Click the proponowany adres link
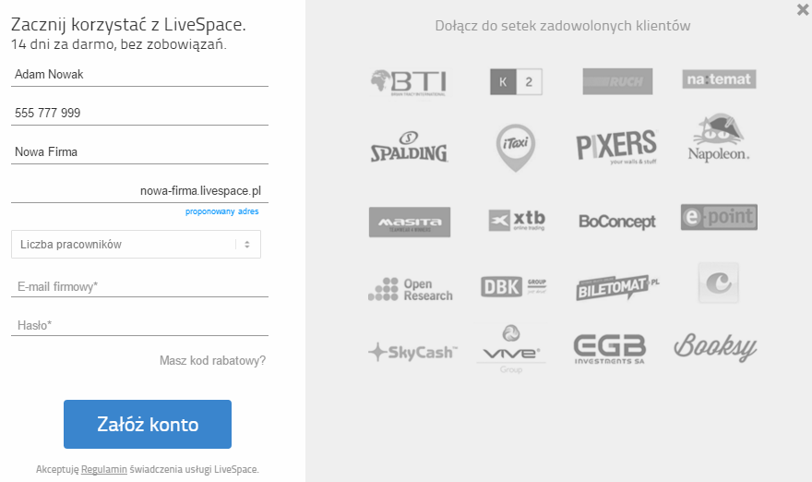The image size is (812, 482). pyautogui.click(x=221, y=211)
